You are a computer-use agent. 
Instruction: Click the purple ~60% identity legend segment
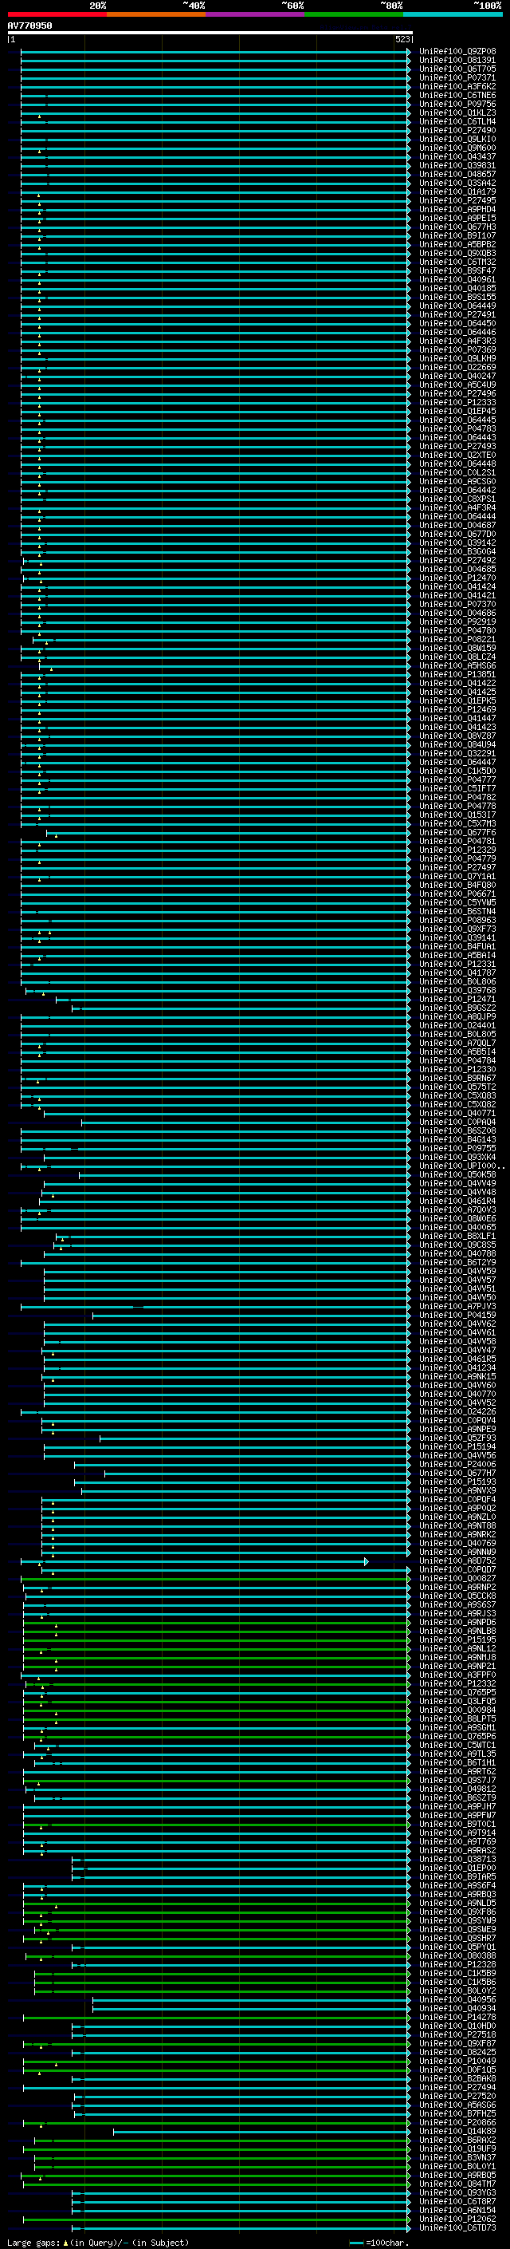[254, 14]
